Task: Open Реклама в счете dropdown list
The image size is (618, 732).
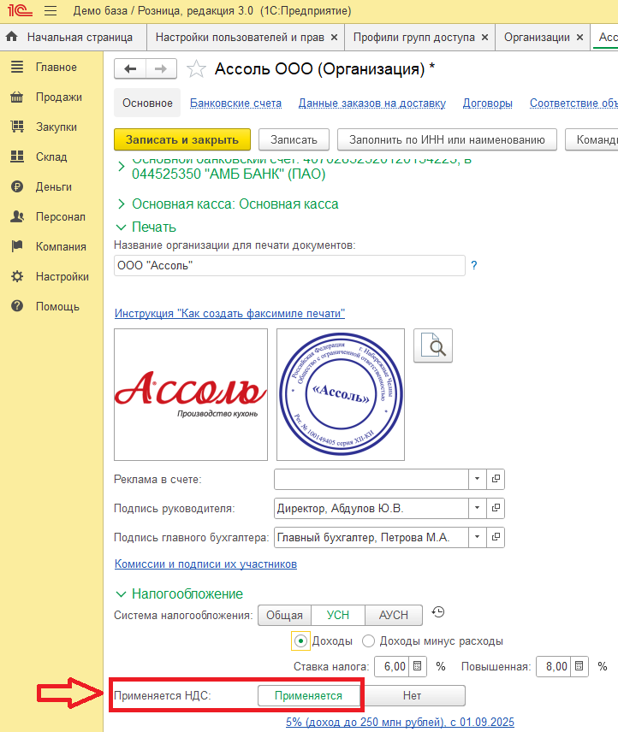Action: tap(477, 479)
